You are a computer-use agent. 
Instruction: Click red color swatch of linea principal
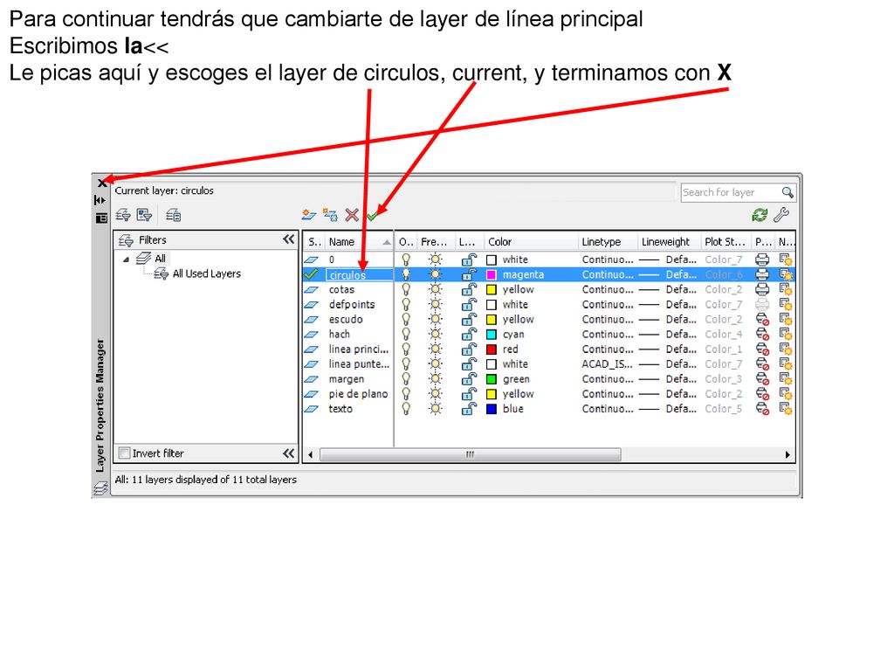(x=492, y=349)
